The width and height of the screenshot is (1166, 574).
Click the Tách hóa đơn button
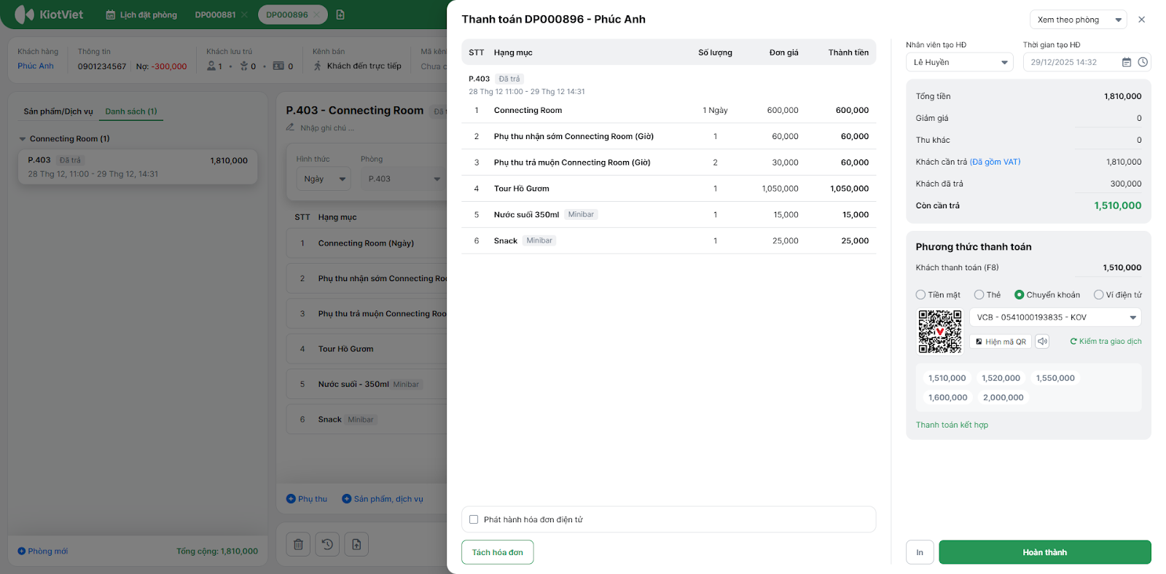pyautogui.click(x=497, y=552)
